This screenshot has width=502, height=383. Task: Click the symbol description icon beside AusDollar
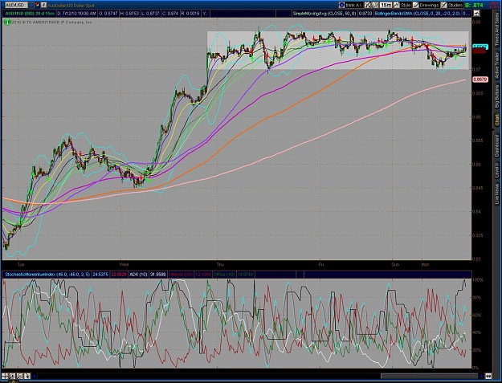point(43,5)
